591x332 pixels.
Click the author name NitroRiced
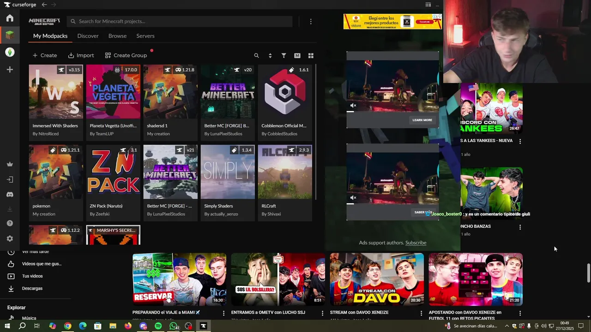coord(48,134)
